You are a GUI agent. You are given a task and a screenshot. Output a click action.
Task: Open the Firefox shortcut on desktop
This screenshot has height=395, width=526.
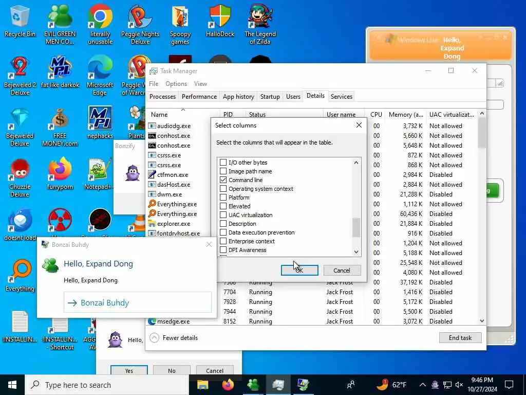coord(60,174)
